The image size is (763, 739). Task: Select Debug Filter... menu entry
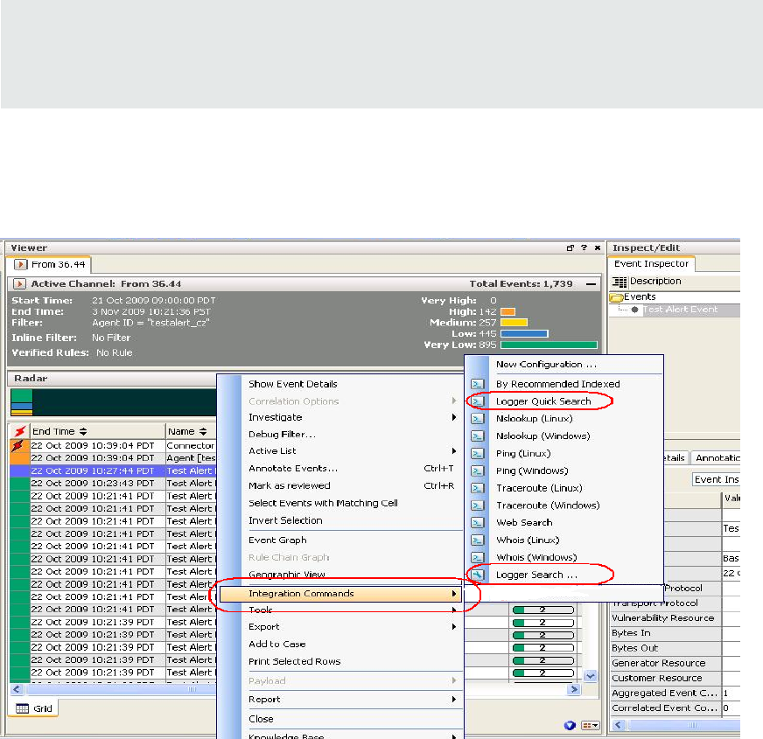tap(282, 435)
